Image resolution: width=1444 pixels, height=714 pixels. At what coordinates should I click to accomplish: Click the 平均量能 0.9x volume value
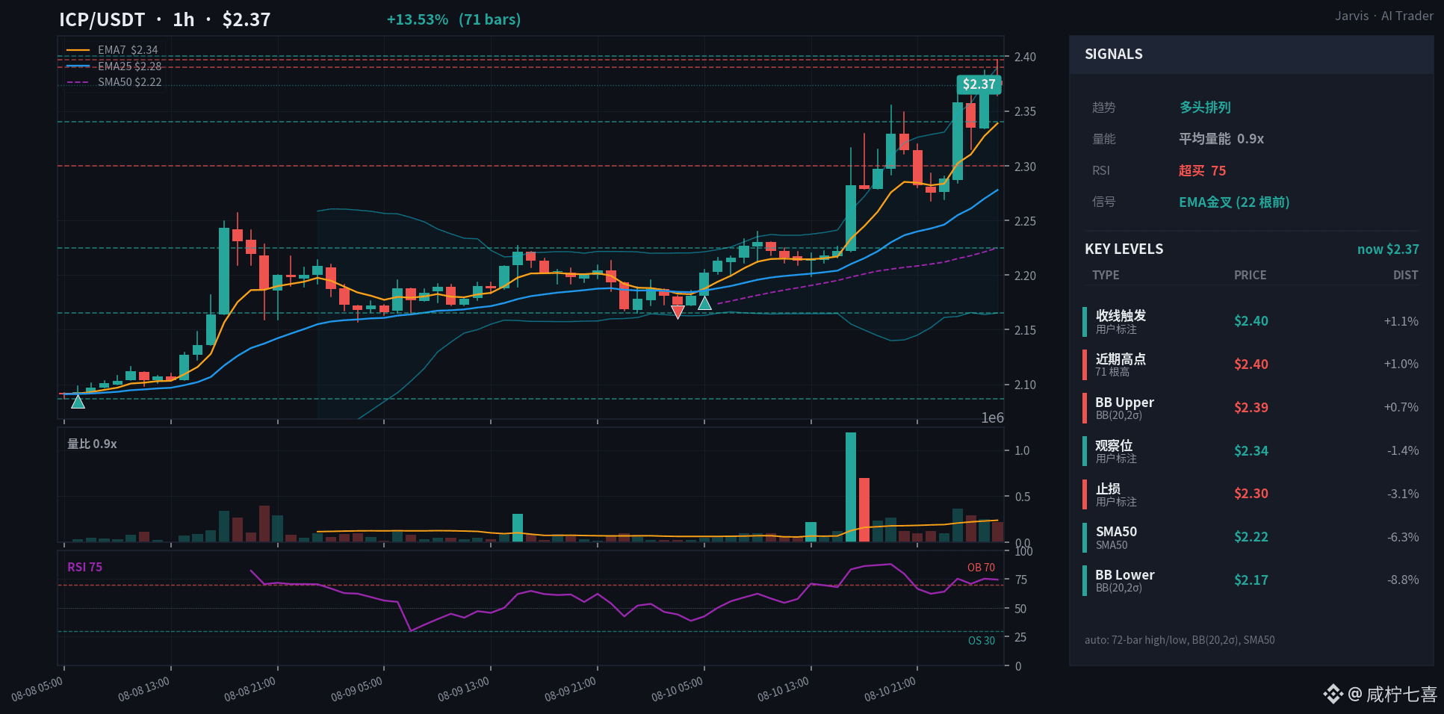[1221, 139]
